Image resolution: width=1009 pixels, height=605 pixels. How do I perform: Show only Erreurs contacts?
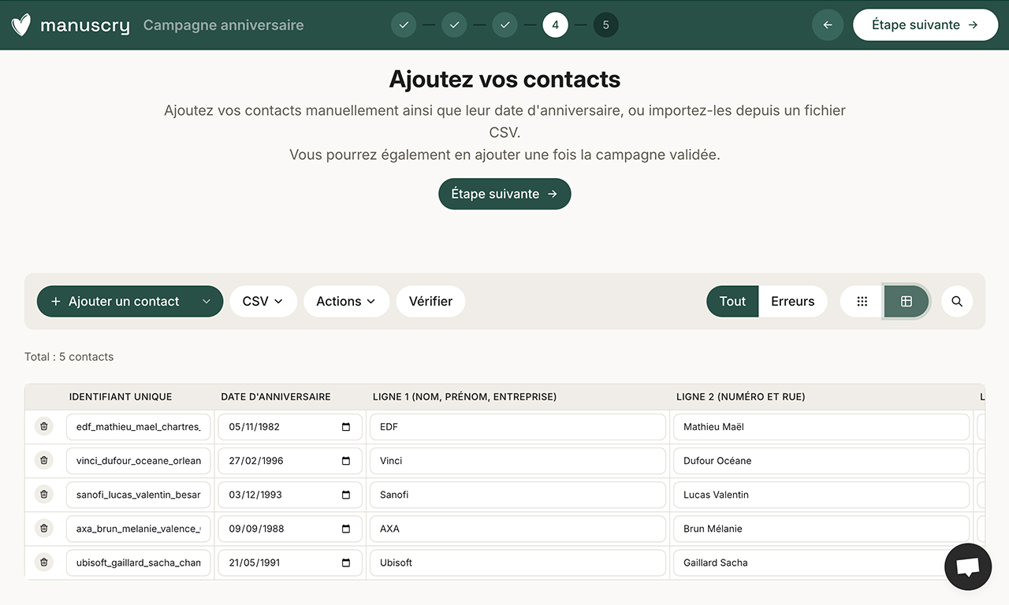pyautogui.click(x=792, y=301)
